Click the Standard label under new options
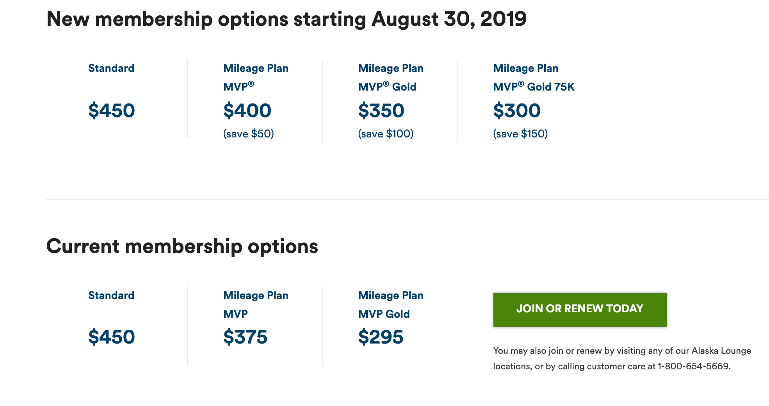This screenshot has width=769, height=406. (111, 68)
